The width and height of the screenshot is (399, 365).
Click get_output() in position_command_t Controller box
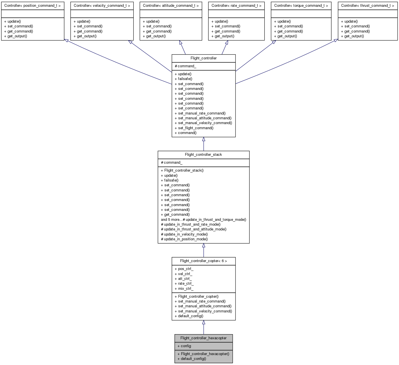point(16,36)
